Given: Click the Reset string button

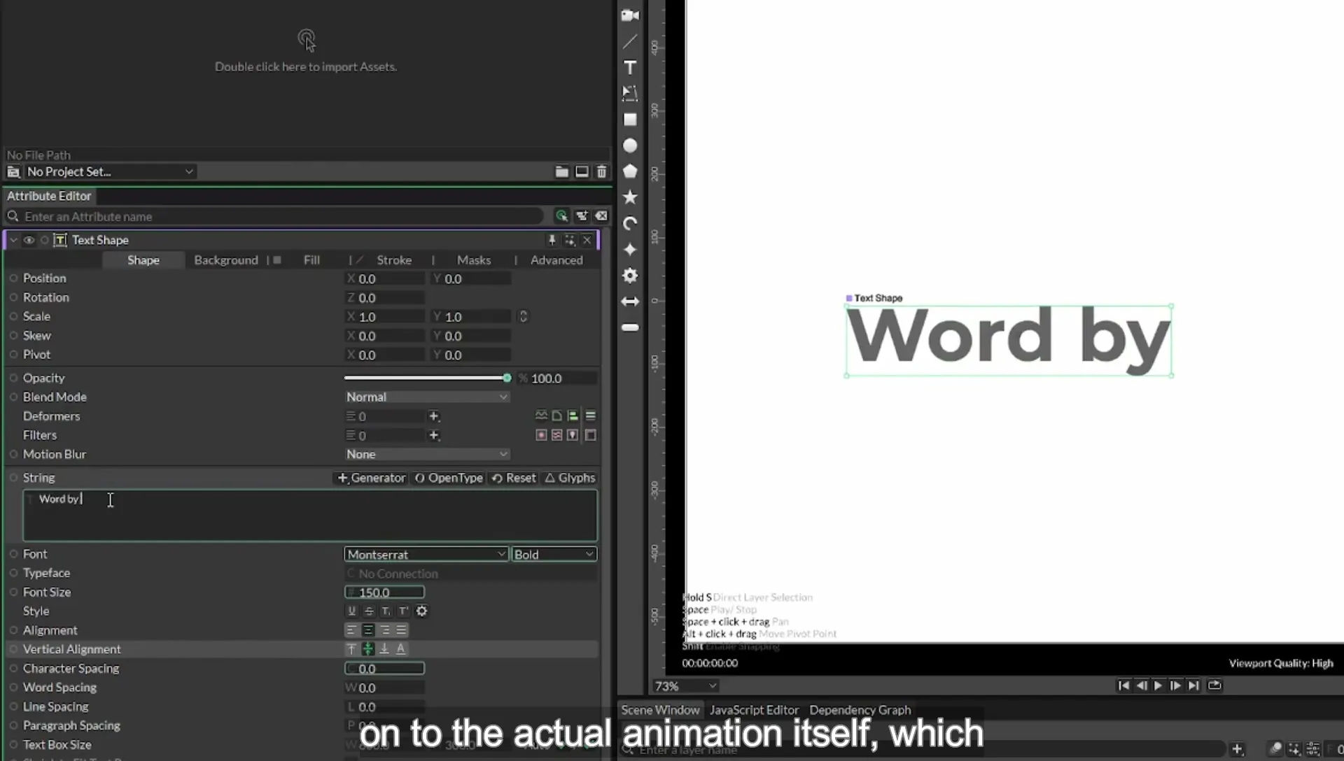Looking at the screenshot, I should [514, 478].
